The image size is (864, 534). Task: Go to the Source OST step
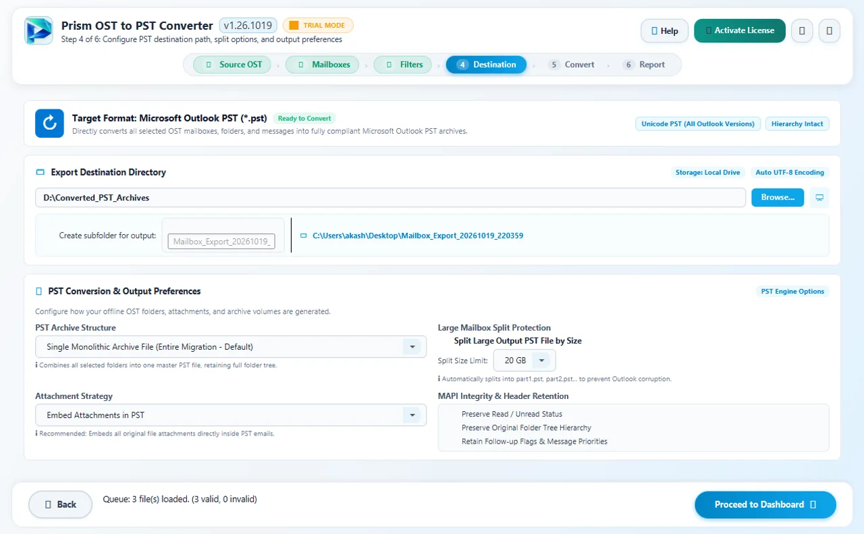coord(232,65)
